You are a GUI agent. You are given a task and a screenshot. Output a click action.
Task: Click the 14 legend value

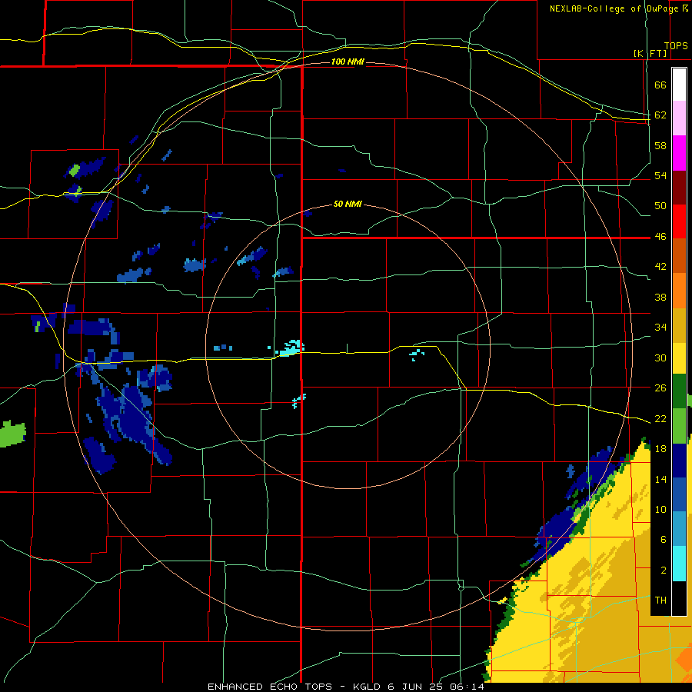pos(660,479)
